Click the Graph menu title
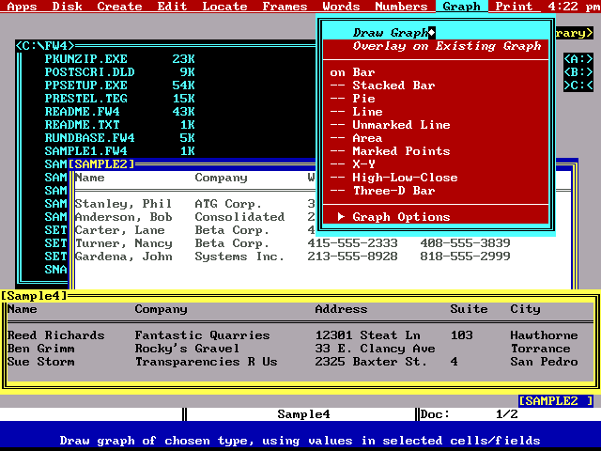 tap(461, 7)
